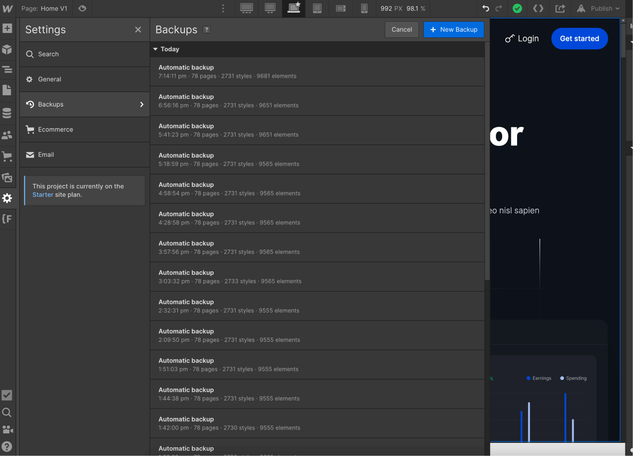
Task: Select the starred base breakpoint
Action: click(x=294, y=9)
